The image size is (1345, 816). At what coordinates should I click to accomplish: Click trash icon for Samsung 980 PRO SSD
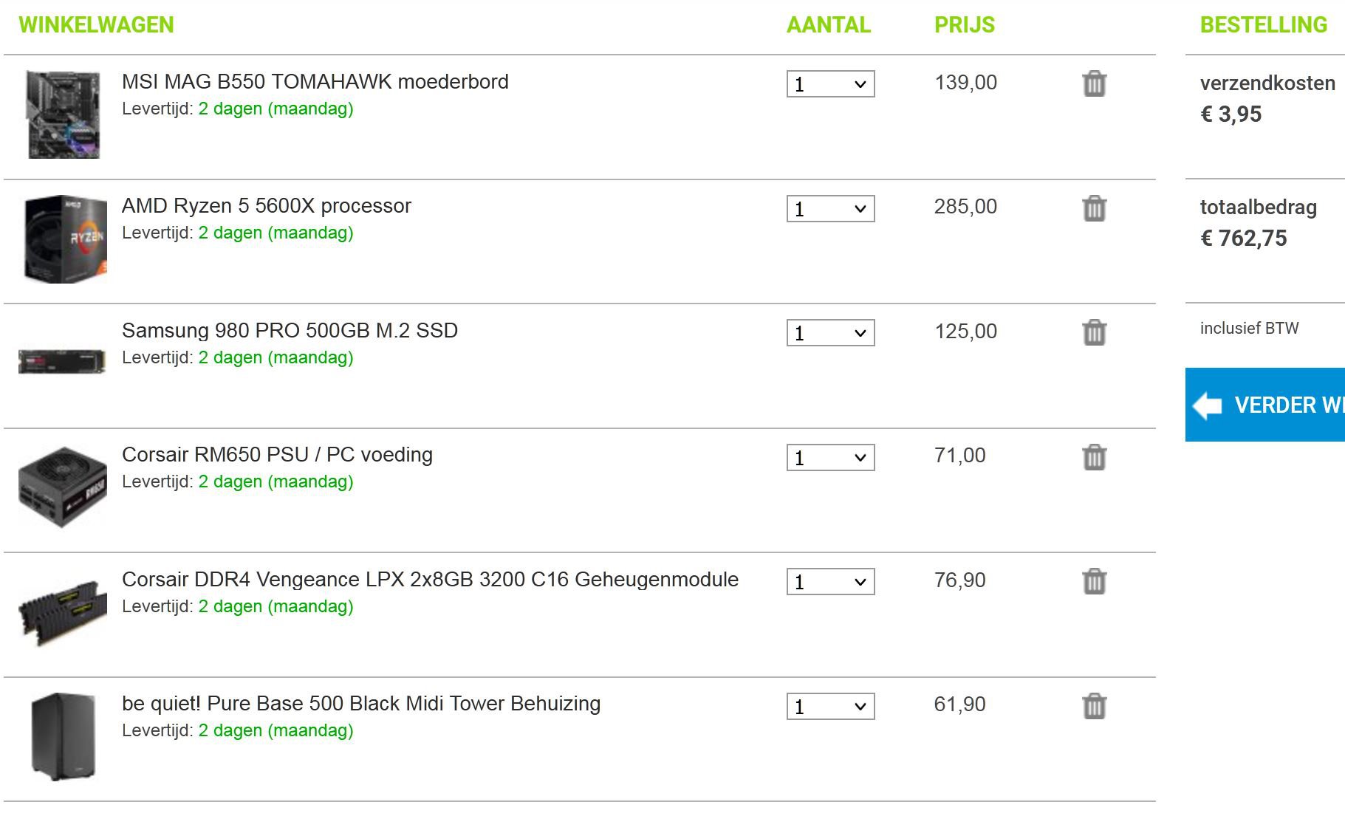(x=1094, y=332)
